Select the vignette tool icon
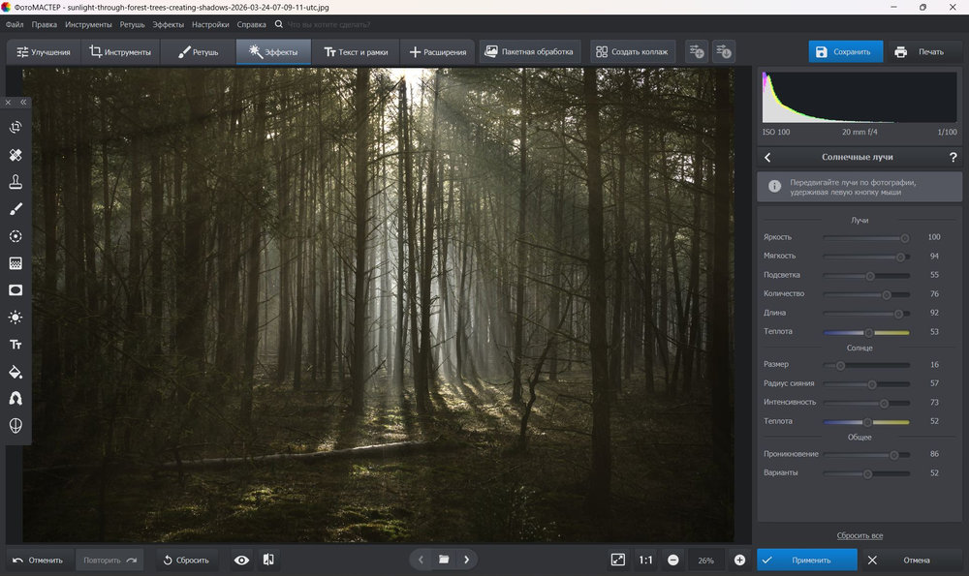The image size is (969, 576). point(16,290)
